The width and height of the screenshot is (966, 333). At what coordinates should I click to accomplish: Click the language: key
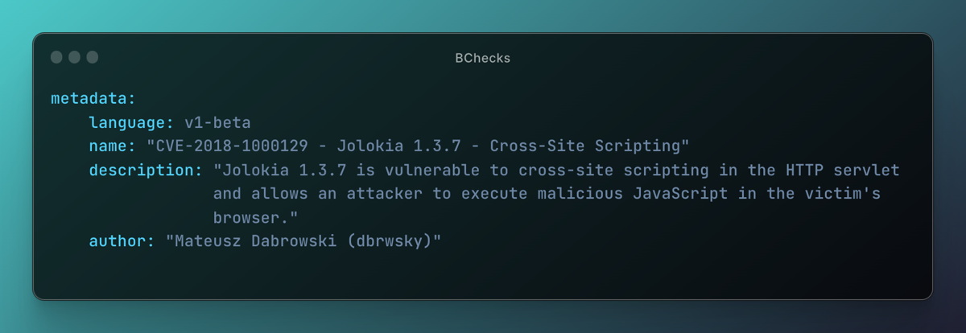pyautogui.click(x=132, y=123)
